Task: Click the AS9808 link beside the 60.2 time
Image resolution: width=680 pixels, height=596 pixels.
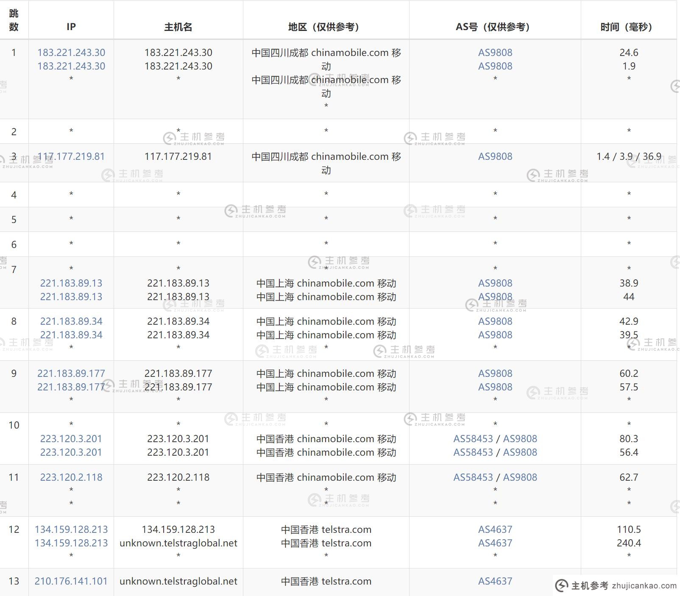Action: pyautogui.click(x=495, y=373)
